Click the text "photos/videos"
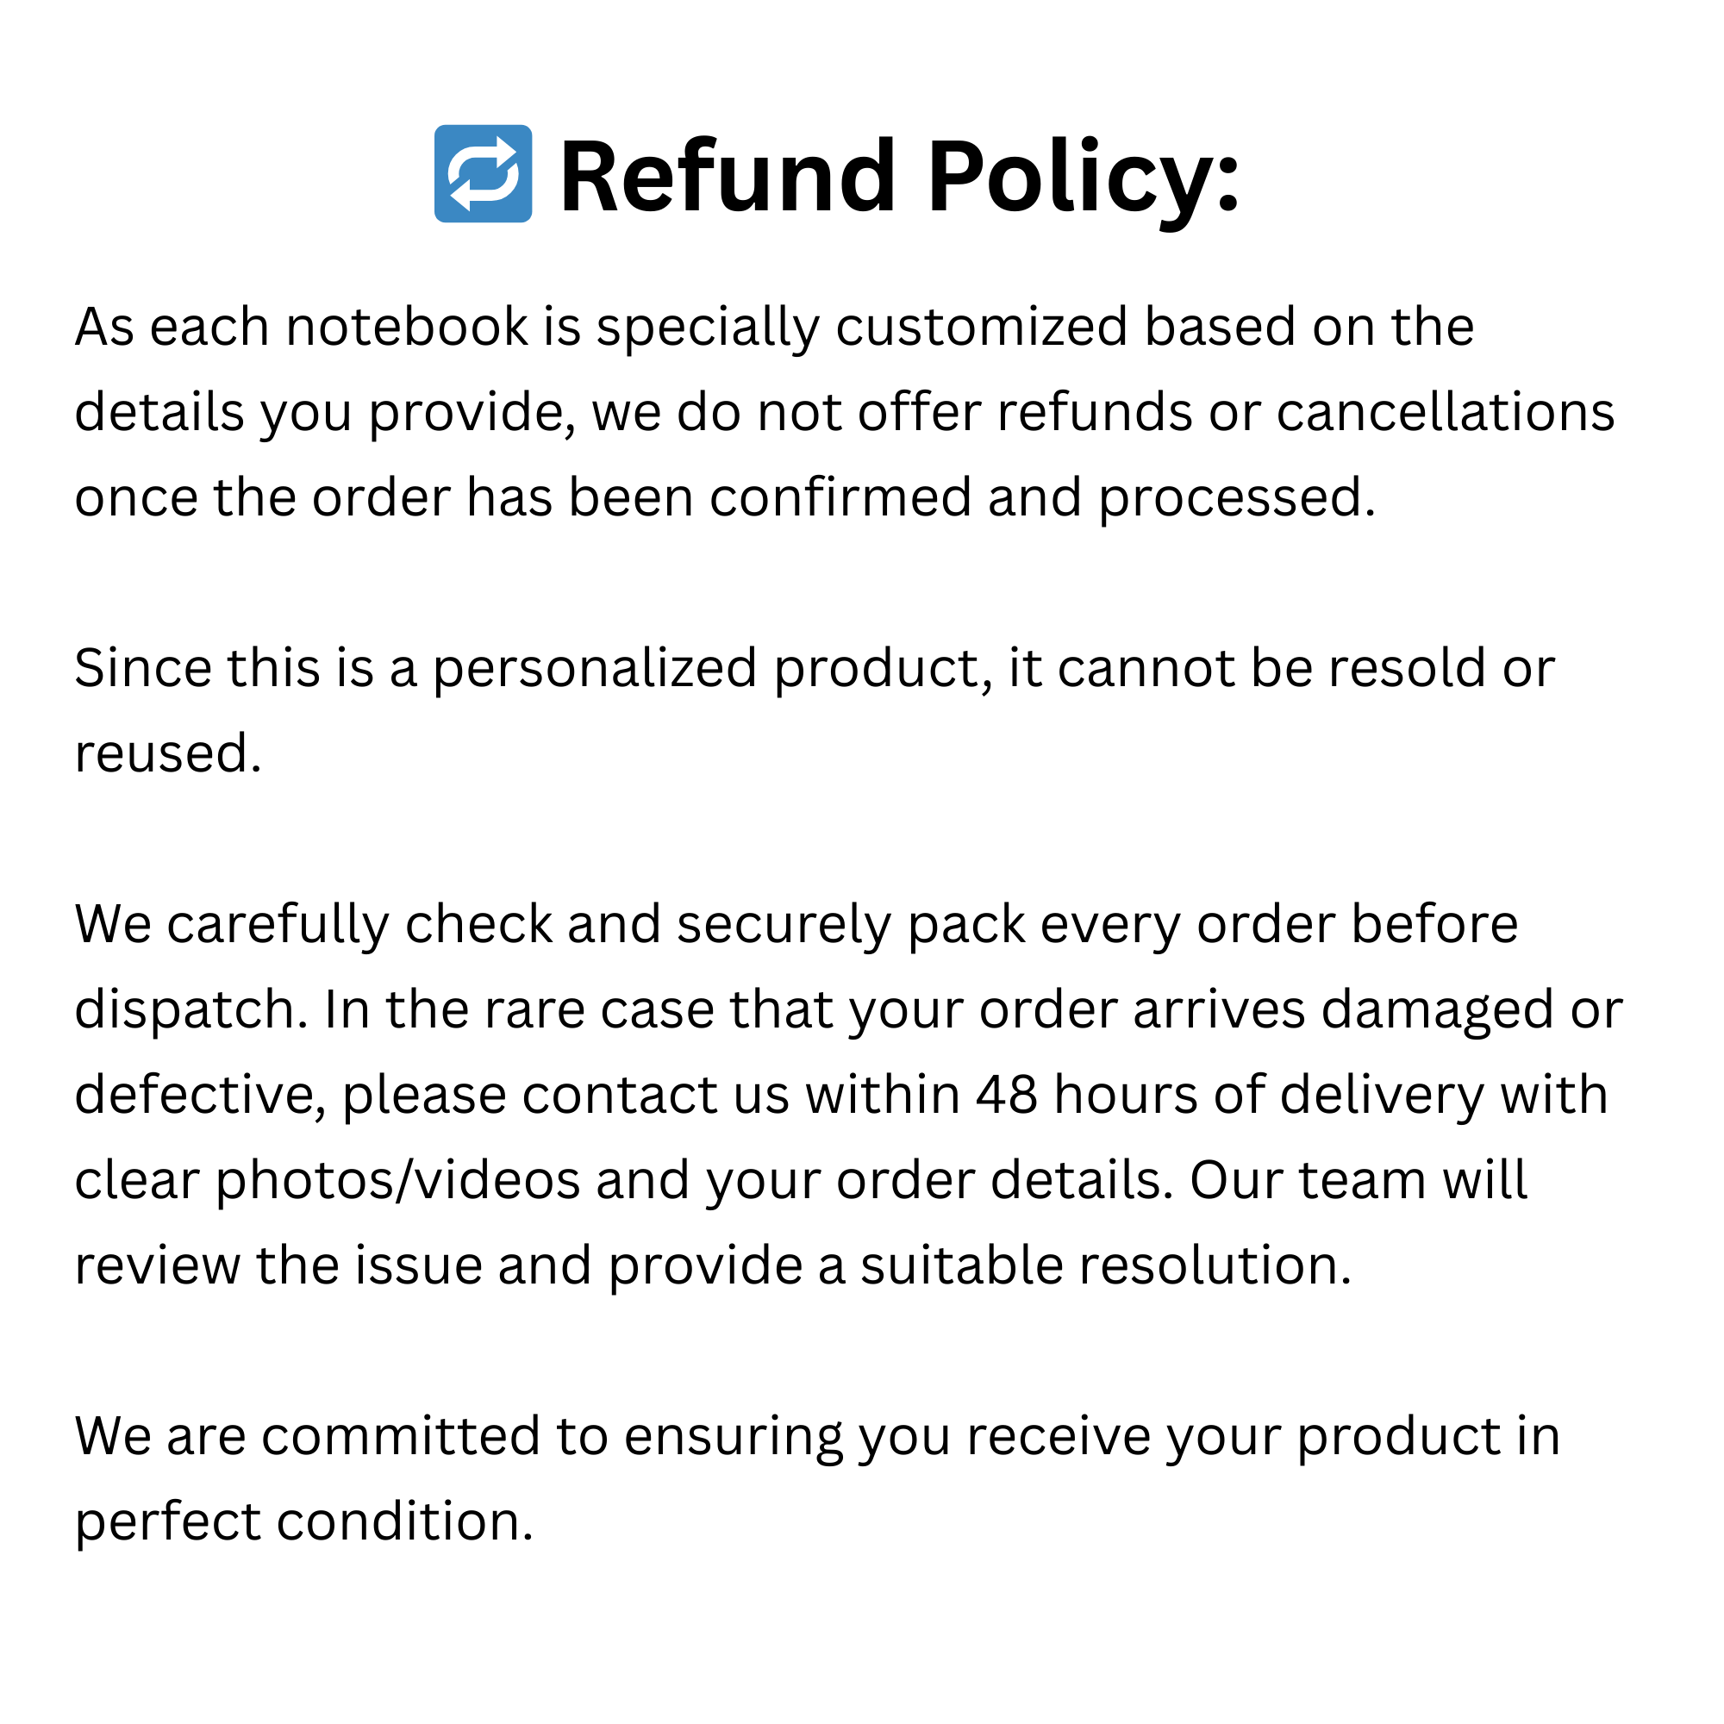The image size is (1724, 1724). tap(398, 1180)
